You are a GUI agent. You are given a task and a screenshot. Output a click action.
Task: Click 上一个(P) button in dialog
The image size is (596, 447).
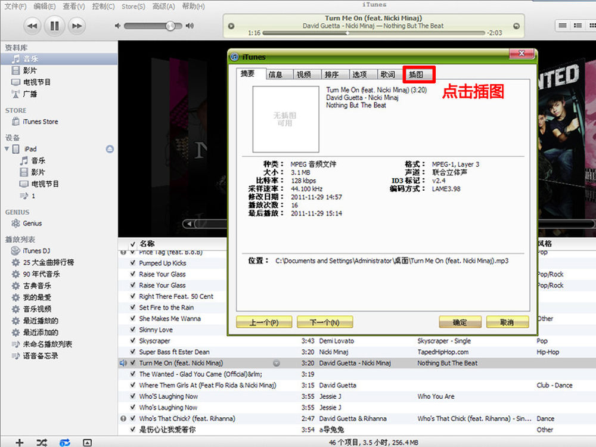[x=264, y=322]
